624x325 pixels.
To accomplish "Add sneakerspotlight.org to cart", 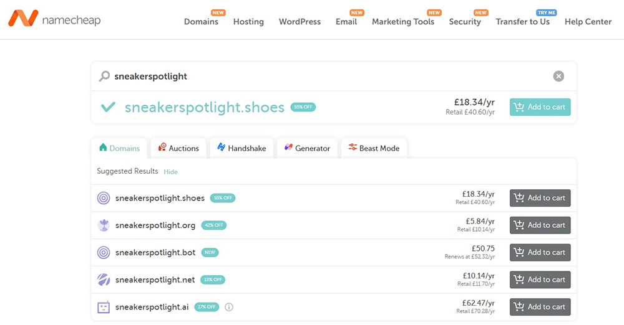I will pyautogui.click(x=540, y=225).
